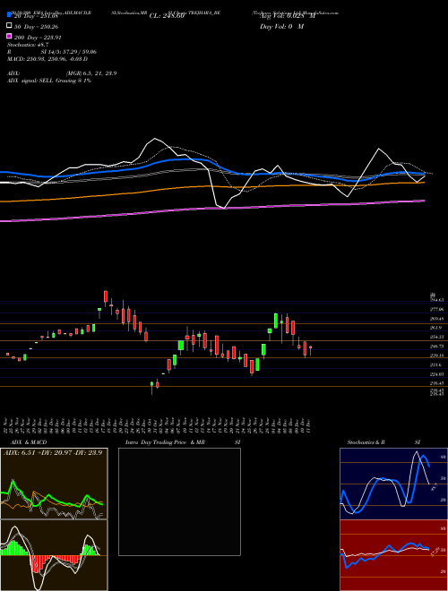448x591 pixels.
Task: Select the '50 Day - 250.26' legend text
Action: (37, 26)
